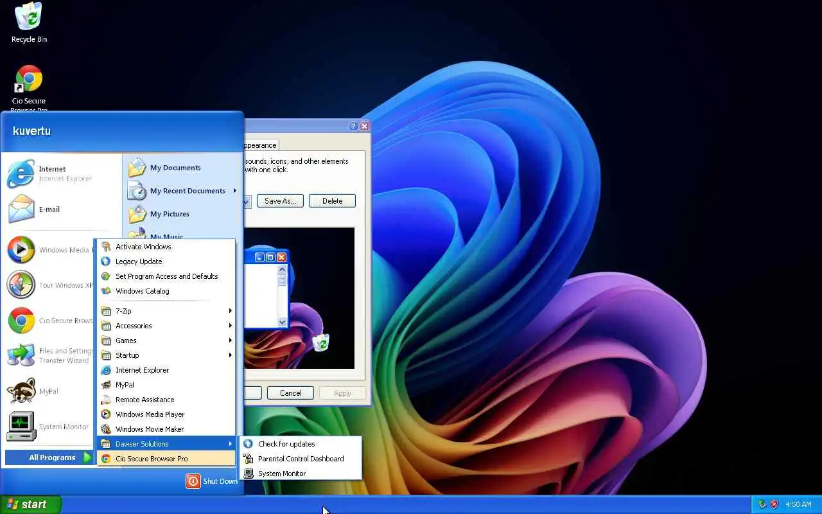Click Activate Windows keys icon
This screenshot has height=514, width=822.
tap(106, 247)
